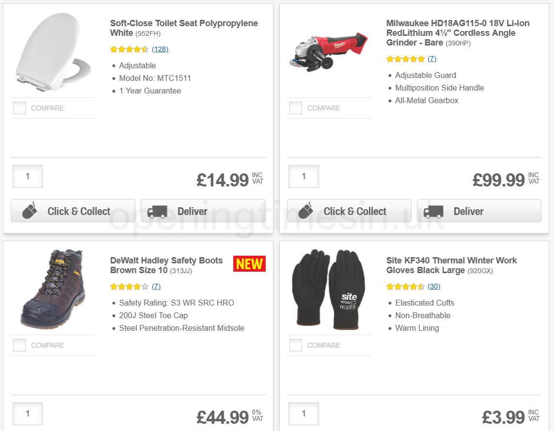Click the truck icon on the grinder Deliver button

point(433,211)
